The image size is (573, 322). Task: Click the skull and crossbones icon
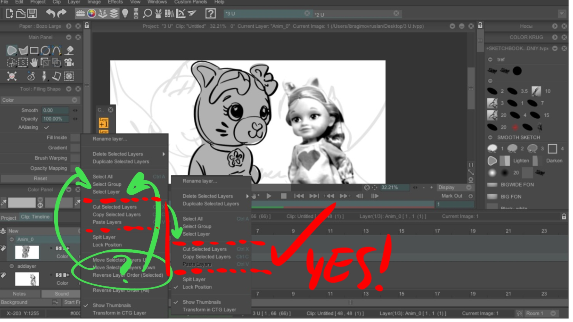pos(12,76)
